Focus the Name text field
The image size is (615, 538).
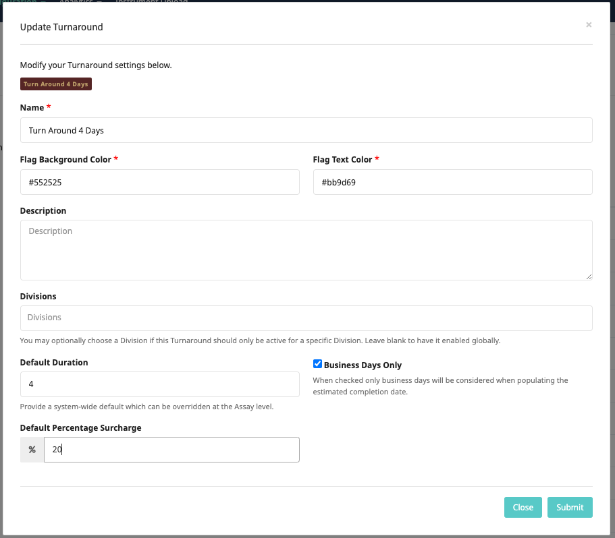point(306,130)
